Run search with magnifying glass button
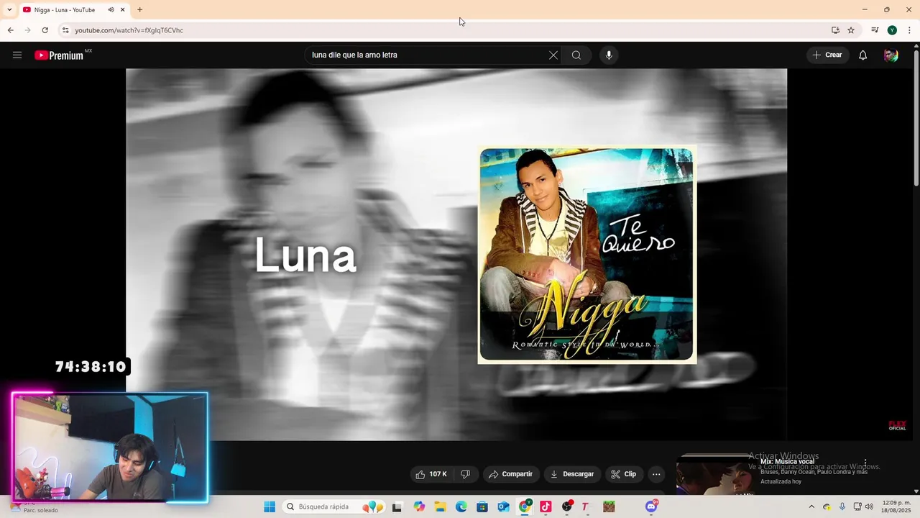The image size is (920, 518). pyautogui.click(x=576, y=55)
